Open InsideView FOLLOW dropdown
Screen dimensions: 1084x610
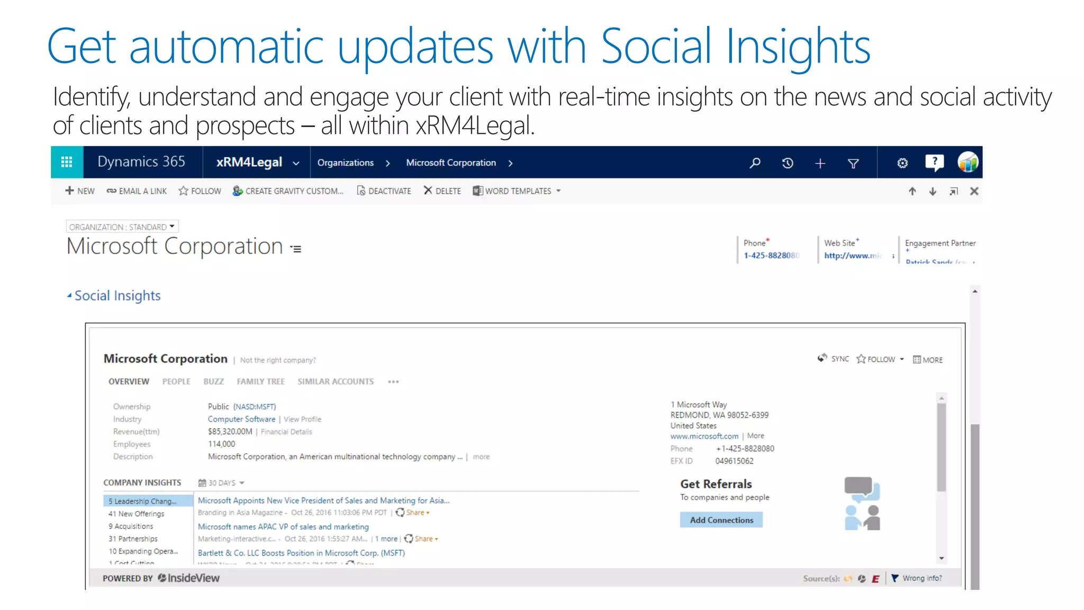(880, 359)
